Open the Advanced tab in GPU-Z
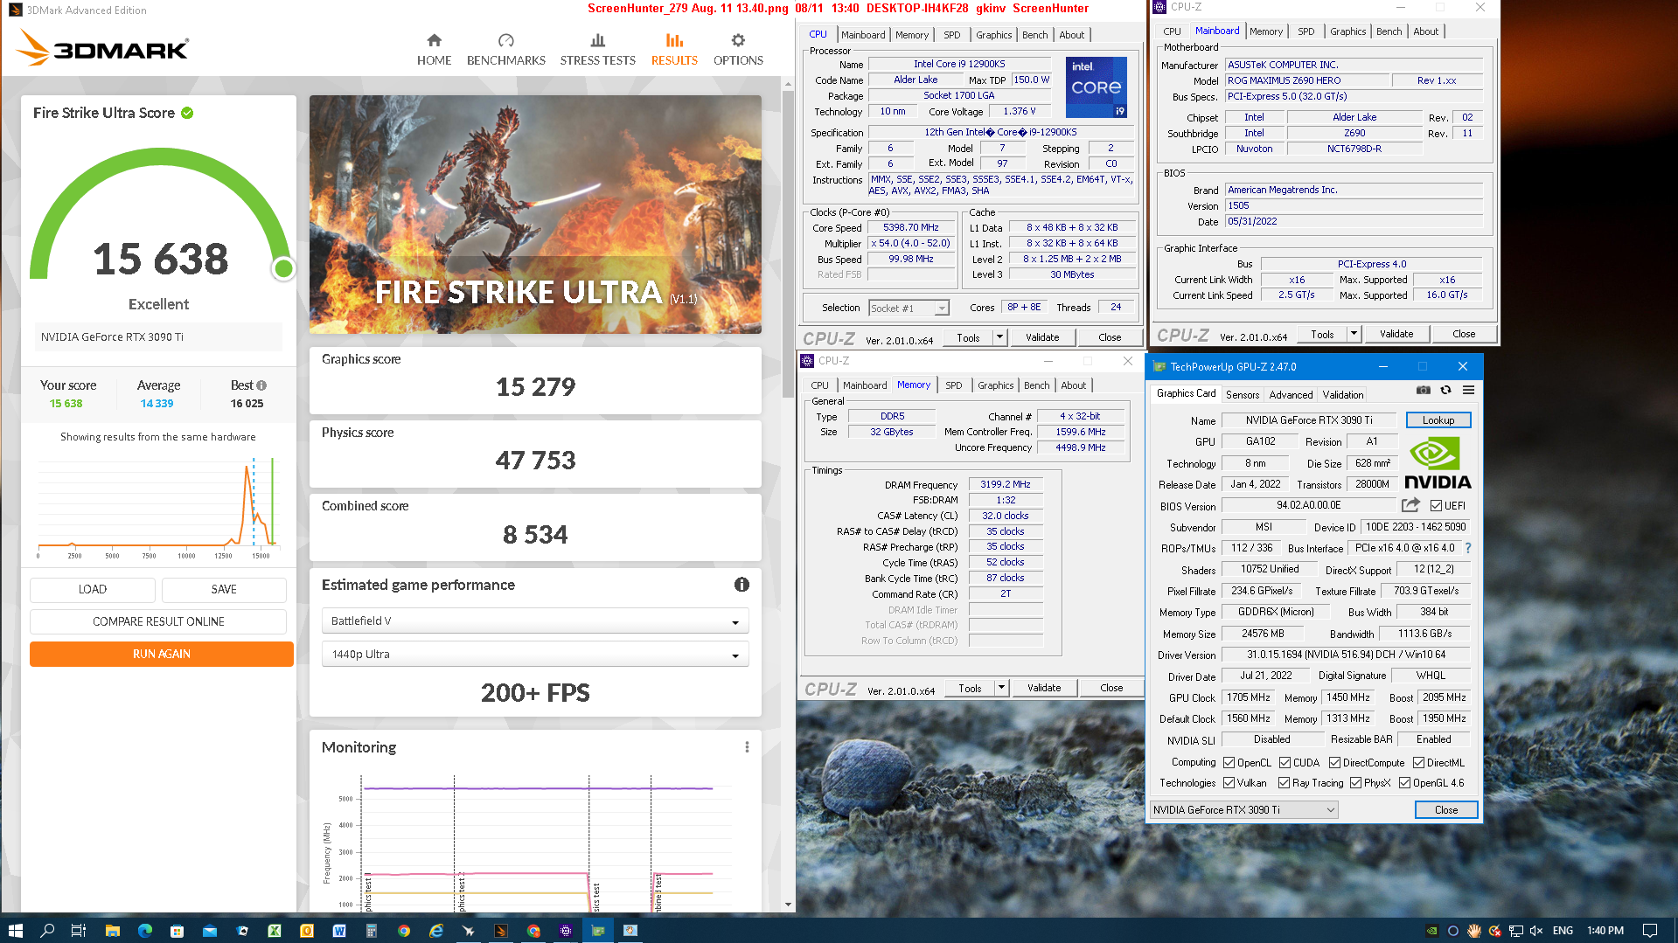Image resolution: width=1678 pixels, height=943 pixels. [1291, 394]
